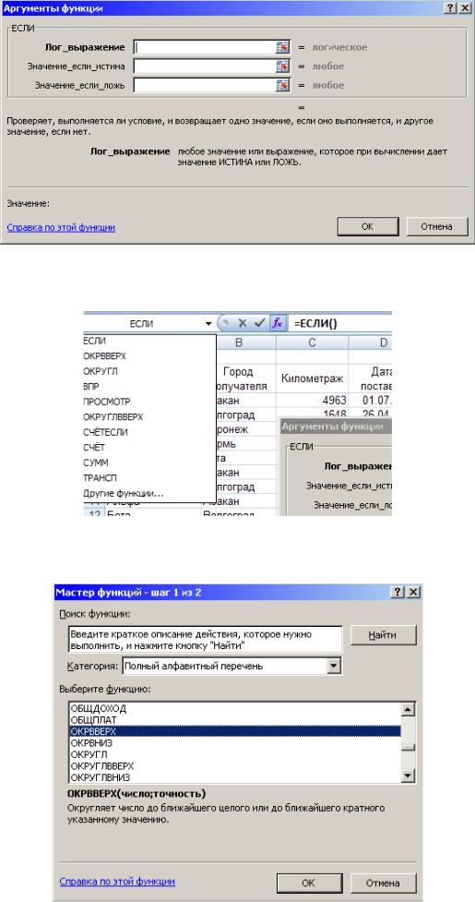Click OK in Мастер функций dialog
This screenshot has height=902, width=475.
(309, 883)
